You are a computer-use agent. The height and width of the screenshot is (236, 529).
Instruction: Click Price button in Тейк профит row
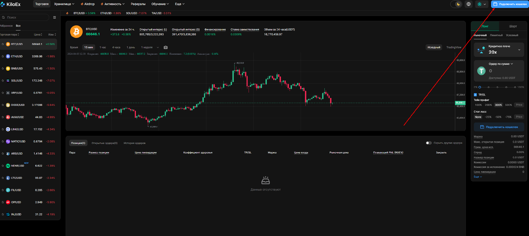tap(519, 105)
